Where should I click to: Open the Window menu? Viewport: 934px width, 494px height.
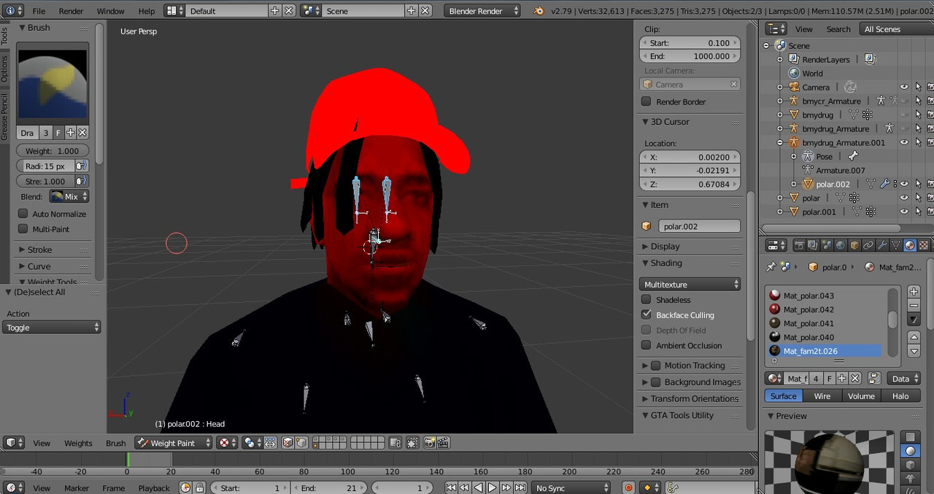coord(110,11)
